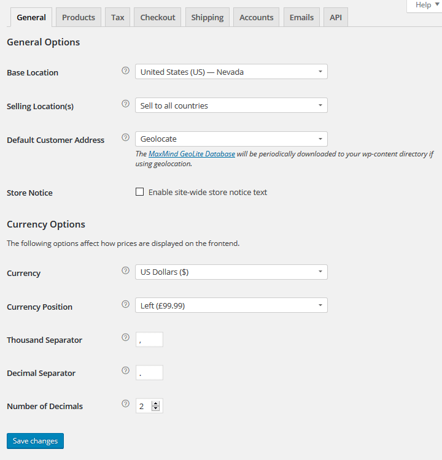This screenshot has height=460, width=442.
Task: Expand the Currency Position dropdown
Action: (231, 305)
